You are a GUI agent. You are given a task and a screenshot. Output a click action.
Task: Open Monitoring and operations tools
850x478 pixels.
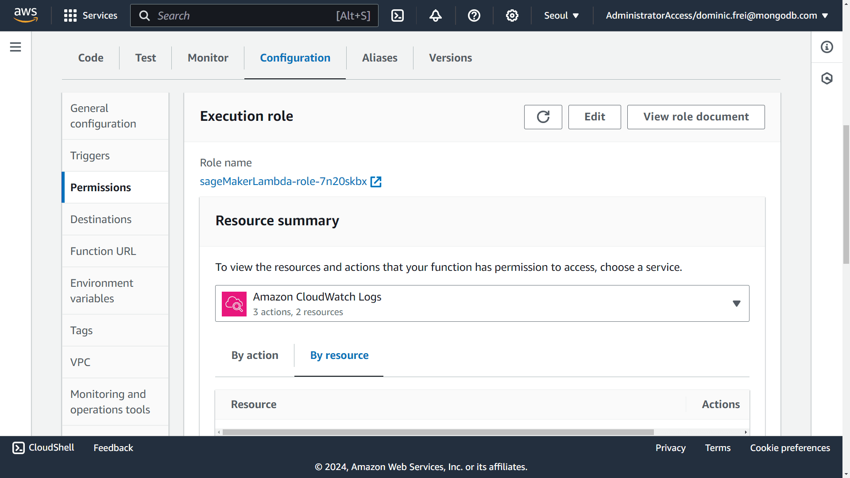click(x=115, y=402)
